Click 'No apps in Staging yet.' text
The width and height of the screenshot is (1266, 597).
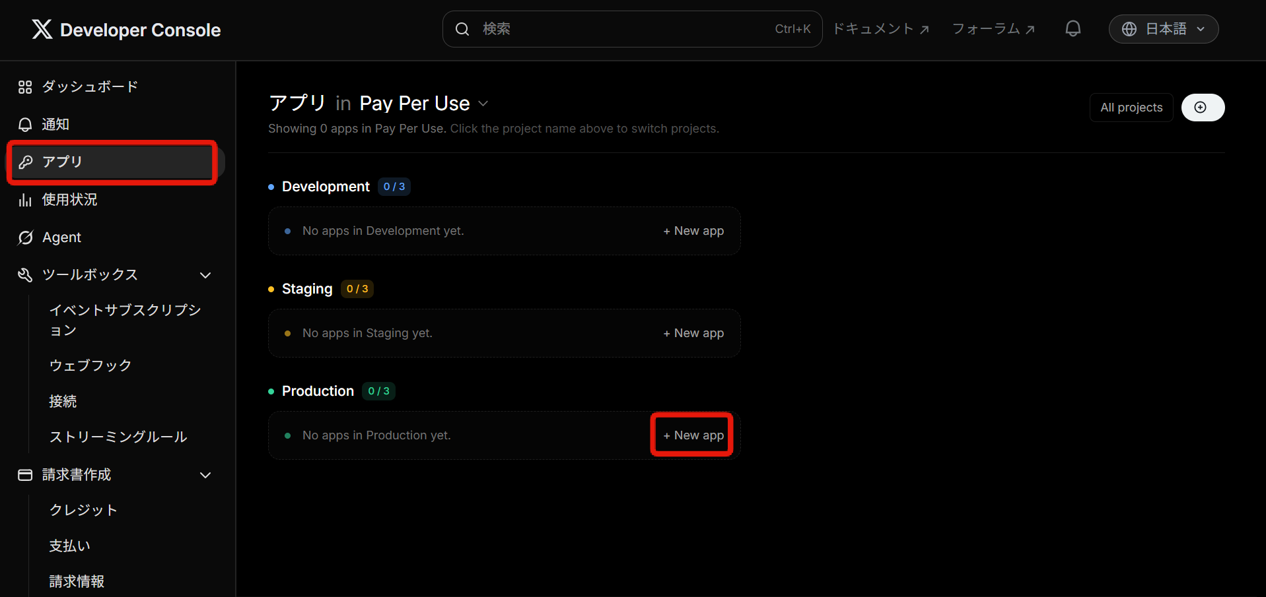(367, 333)
